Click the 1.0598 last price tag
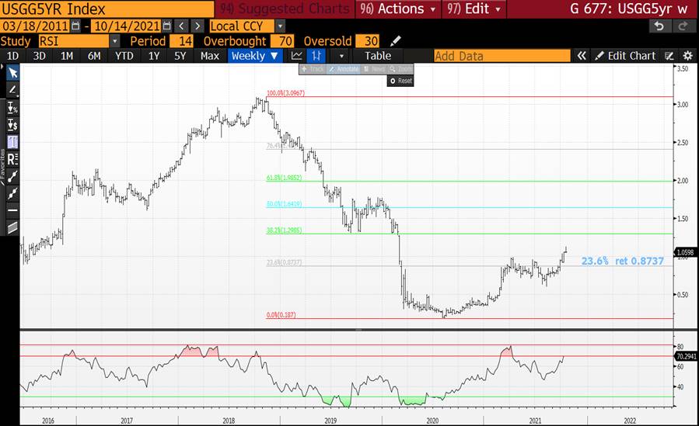 [x=686, y=253]
